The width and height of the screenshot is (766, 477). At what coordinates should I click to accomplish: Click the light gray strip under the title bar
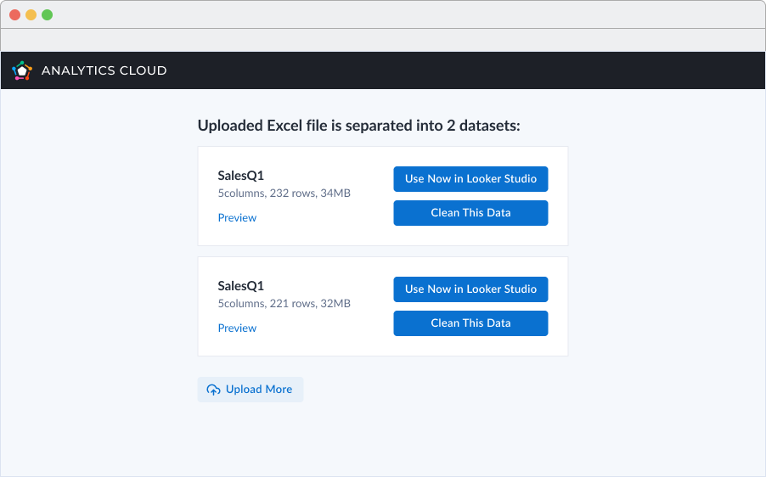(382, 40)
